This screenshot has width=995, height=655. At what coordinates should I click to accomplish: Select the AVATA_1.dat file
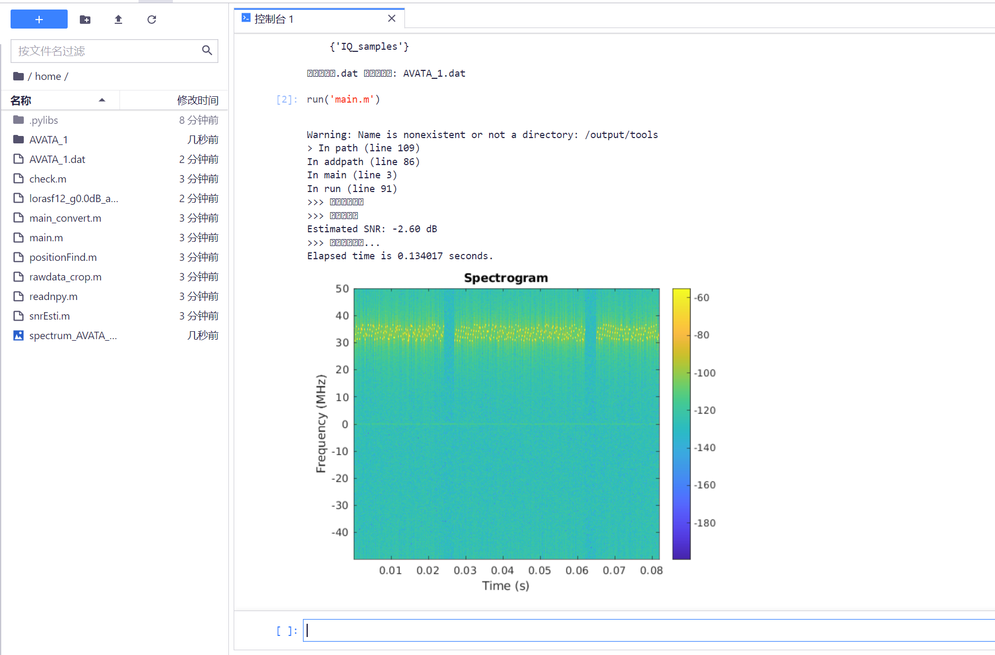[x=57, y=159]
